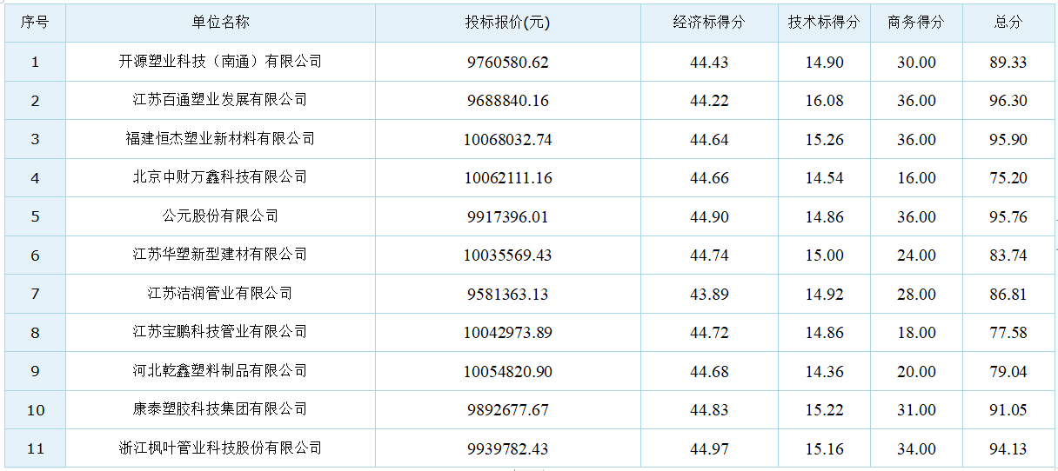The width and height of the screenshot is (1058, 471).
Task: Select 江苏洁润管业有限公司 cell
Action: [x=220, y=294]
